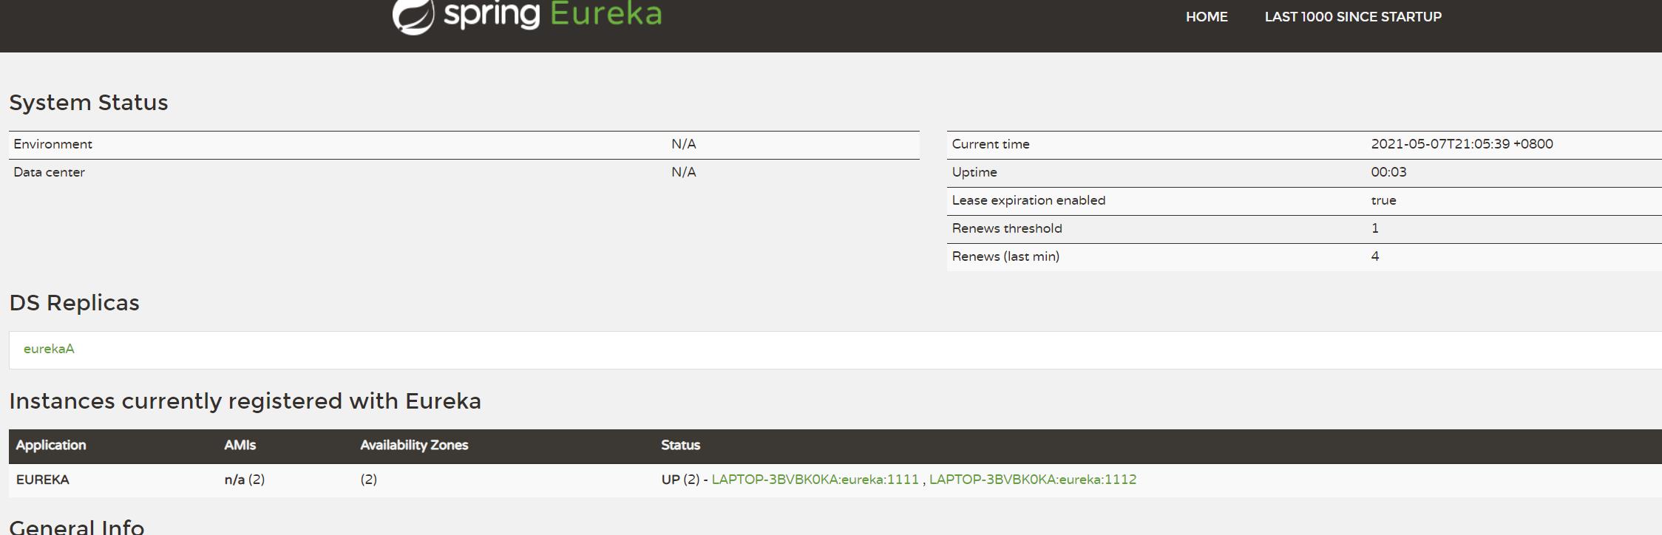Select the (2) availability zones cell
Image resolution: width=1662 pixels, height=535 pixels.
(369, 480)
